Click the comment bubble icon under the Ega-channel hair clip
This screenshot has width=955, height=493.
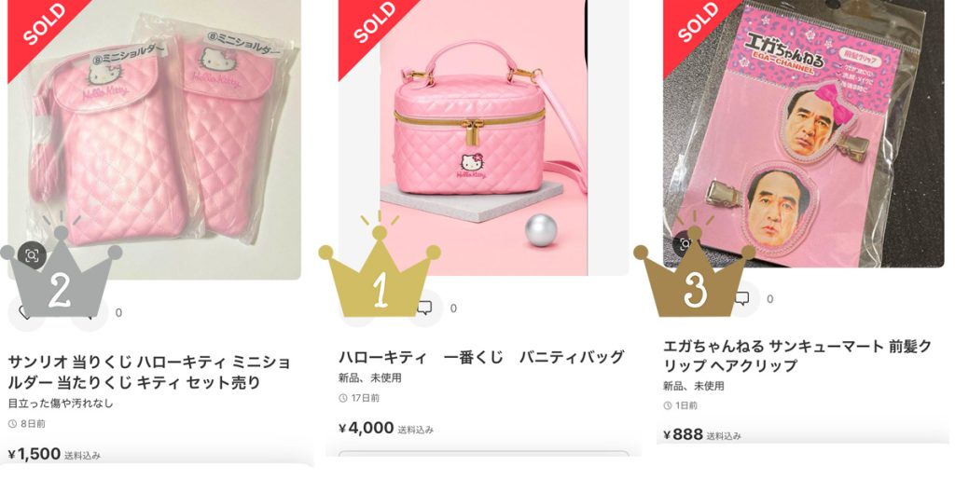coord(741,298)
